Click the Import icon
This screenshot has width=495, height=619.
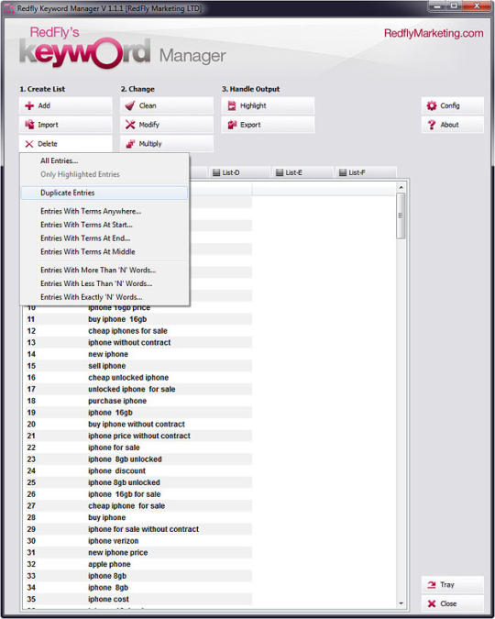click(x=29, y=125)
